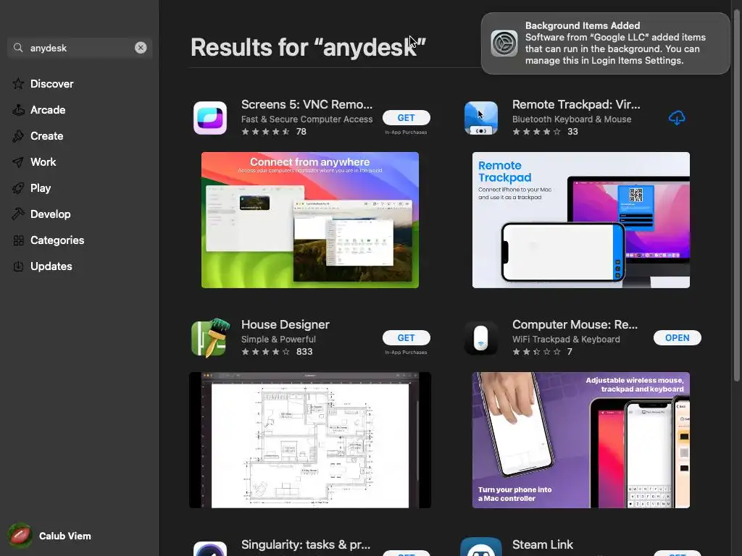Open the House Designer app icon
The image size is (742, 556).
210,337
